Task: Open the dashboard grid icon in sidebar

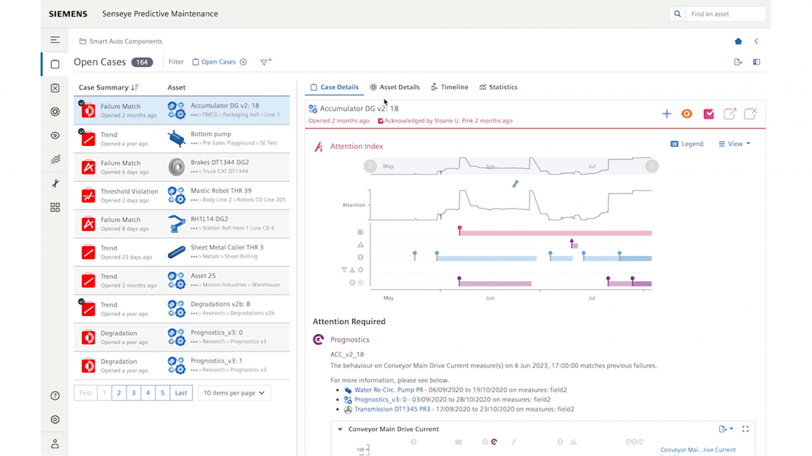Action: (55, 207)
